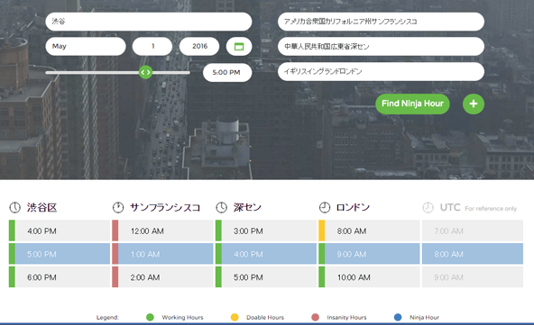Open the year selector showing 2016
Image resolution: width=534 pixels, height=325 pixels.
click(199, 46)
